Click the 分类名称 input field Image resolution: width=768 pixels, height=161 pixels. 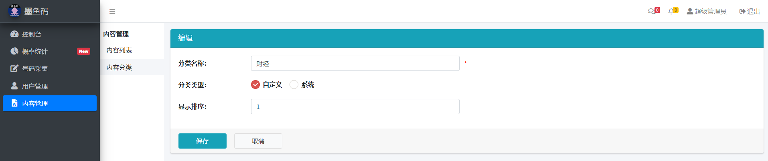[355, 63]
